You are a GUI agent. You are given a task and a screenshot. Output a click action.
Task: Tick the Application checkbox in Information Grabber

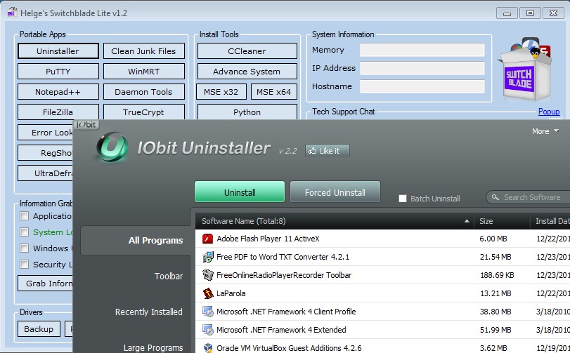coord(25,216)
